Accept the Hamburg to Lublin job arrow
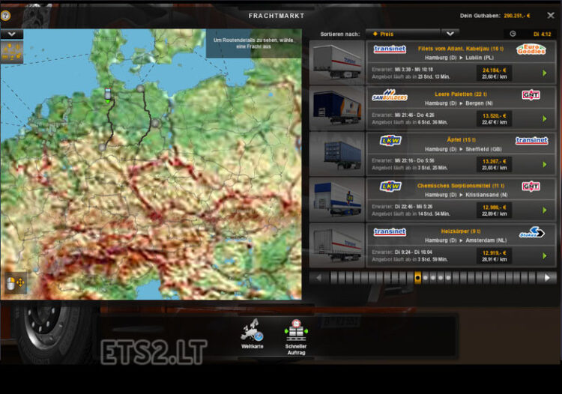Screen dimensions: 562x394 (x=545, y=73)
